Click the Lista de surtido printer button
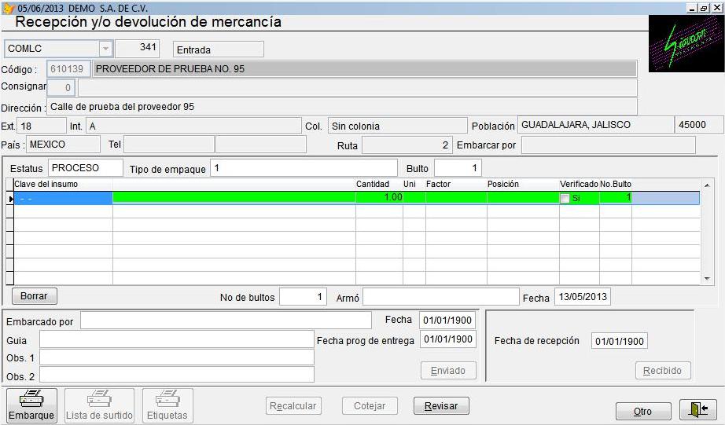Viewport: 725px width, 425px height. (99, 405)
